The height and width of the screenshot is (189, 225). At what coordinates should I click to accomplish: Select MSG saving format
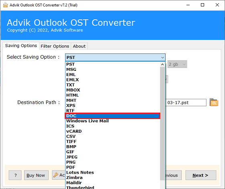tap(113, 70)
